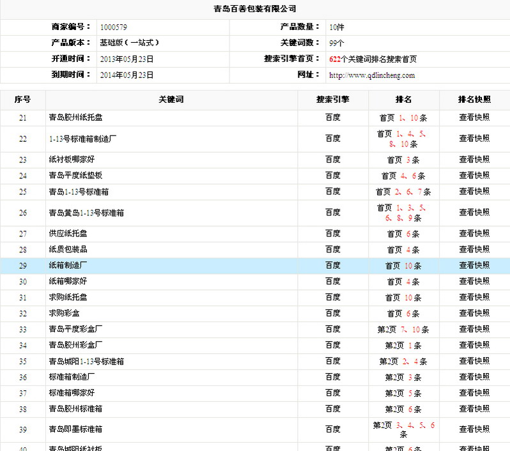The width and height of the screenshot is (510, 451).
Task: Click sequence number 35
Action: [x=23, y=362]
